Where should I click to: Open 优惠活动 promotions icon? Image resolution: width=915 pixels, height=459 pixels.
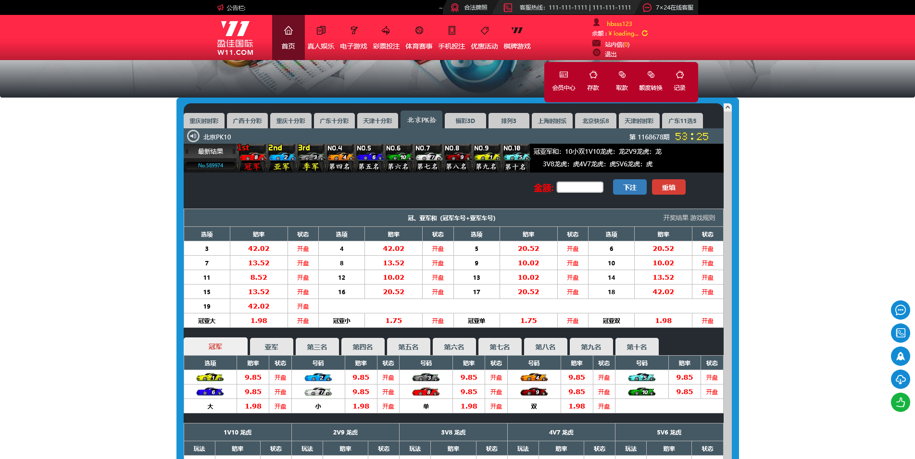[485, 31]
